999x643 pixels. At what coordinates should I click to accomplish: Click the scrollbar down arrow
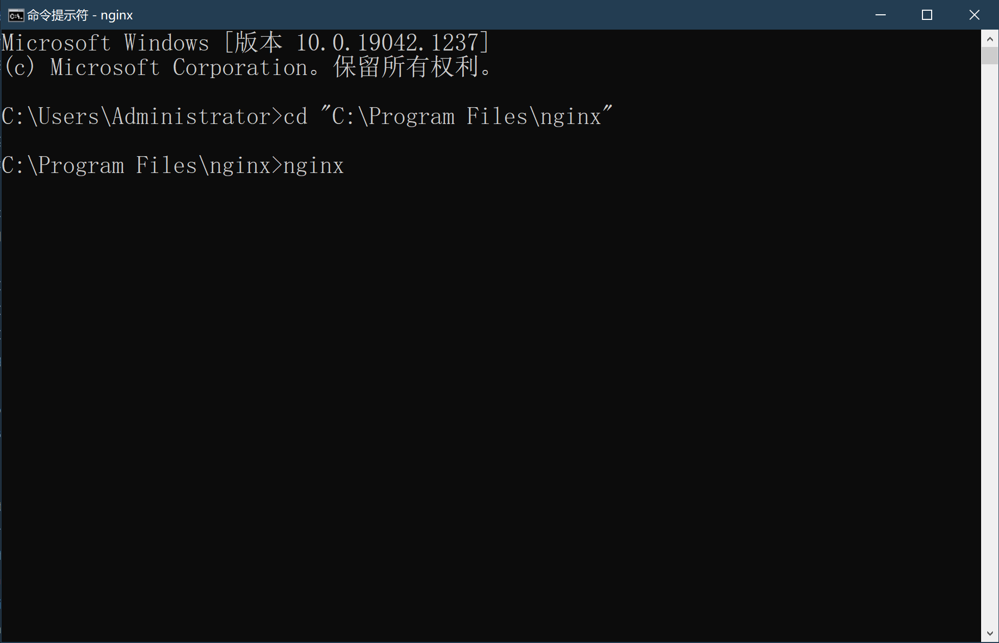tap(990, 633)
